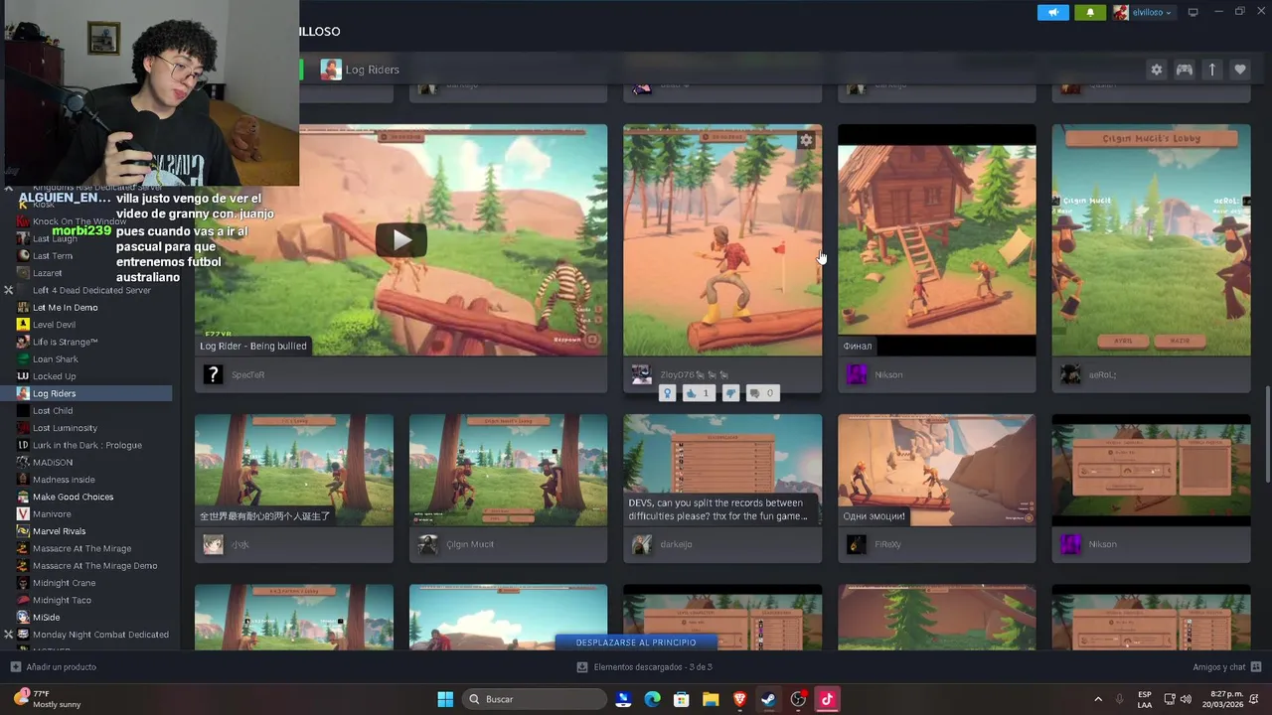The width and height of the screenshot is (1272, 715).
Task: Open aeRoL's lobby screenshot
Action: (x=1151, y=239)
